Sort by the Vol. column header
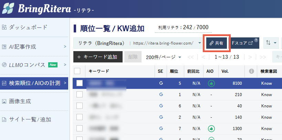 click(x=225, y=71)
